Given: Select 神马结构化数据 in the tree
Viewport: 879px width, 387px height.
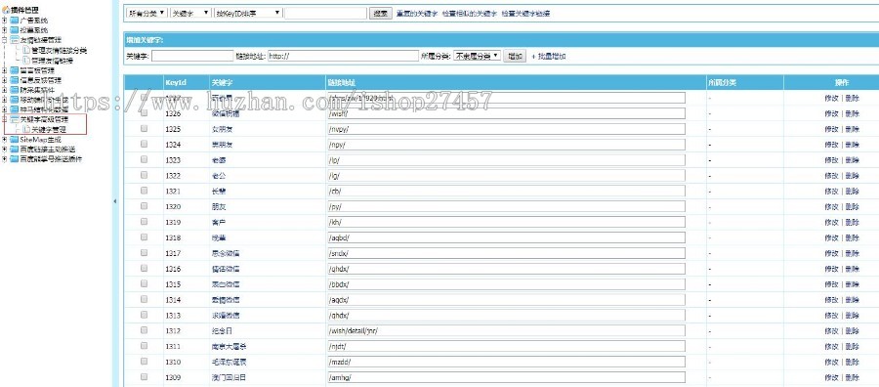Looking at the screenshot, I should pos(44,109).
